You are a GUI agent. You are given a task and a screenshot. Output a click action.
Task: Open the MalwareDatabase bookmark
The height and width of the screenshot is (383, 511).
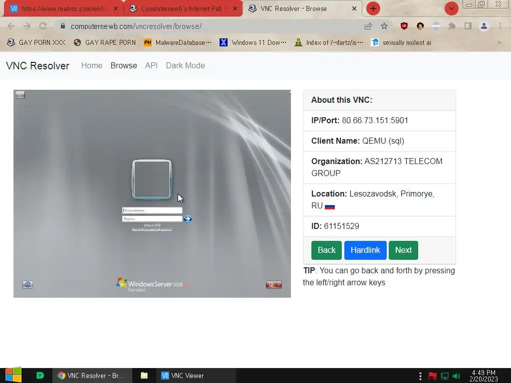178,42
